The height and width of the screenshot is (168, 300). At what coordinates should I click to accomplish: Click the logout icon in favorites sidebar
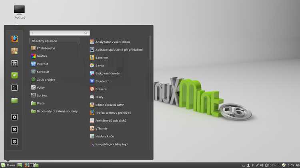[14, 129]
